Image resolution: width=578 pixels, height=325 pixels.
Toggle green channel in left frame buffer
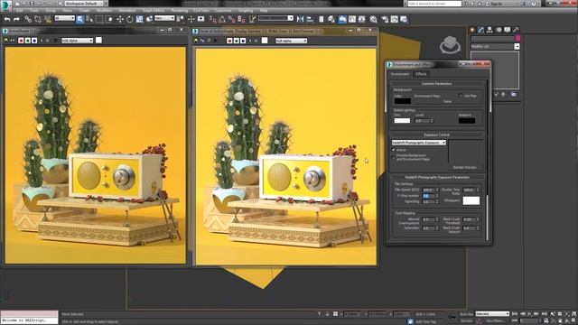28,41
